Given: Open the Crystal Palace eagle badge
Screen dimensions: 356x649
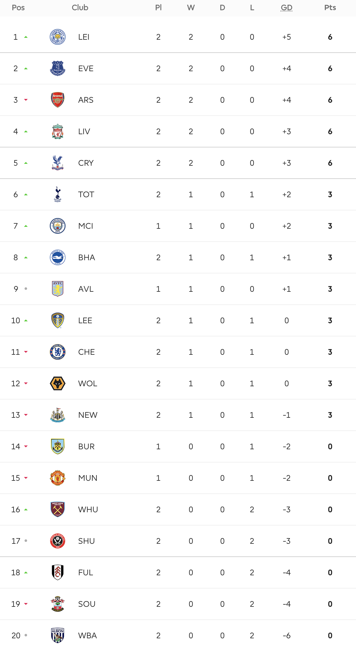Looking at the screenshot, I should 58,163.
